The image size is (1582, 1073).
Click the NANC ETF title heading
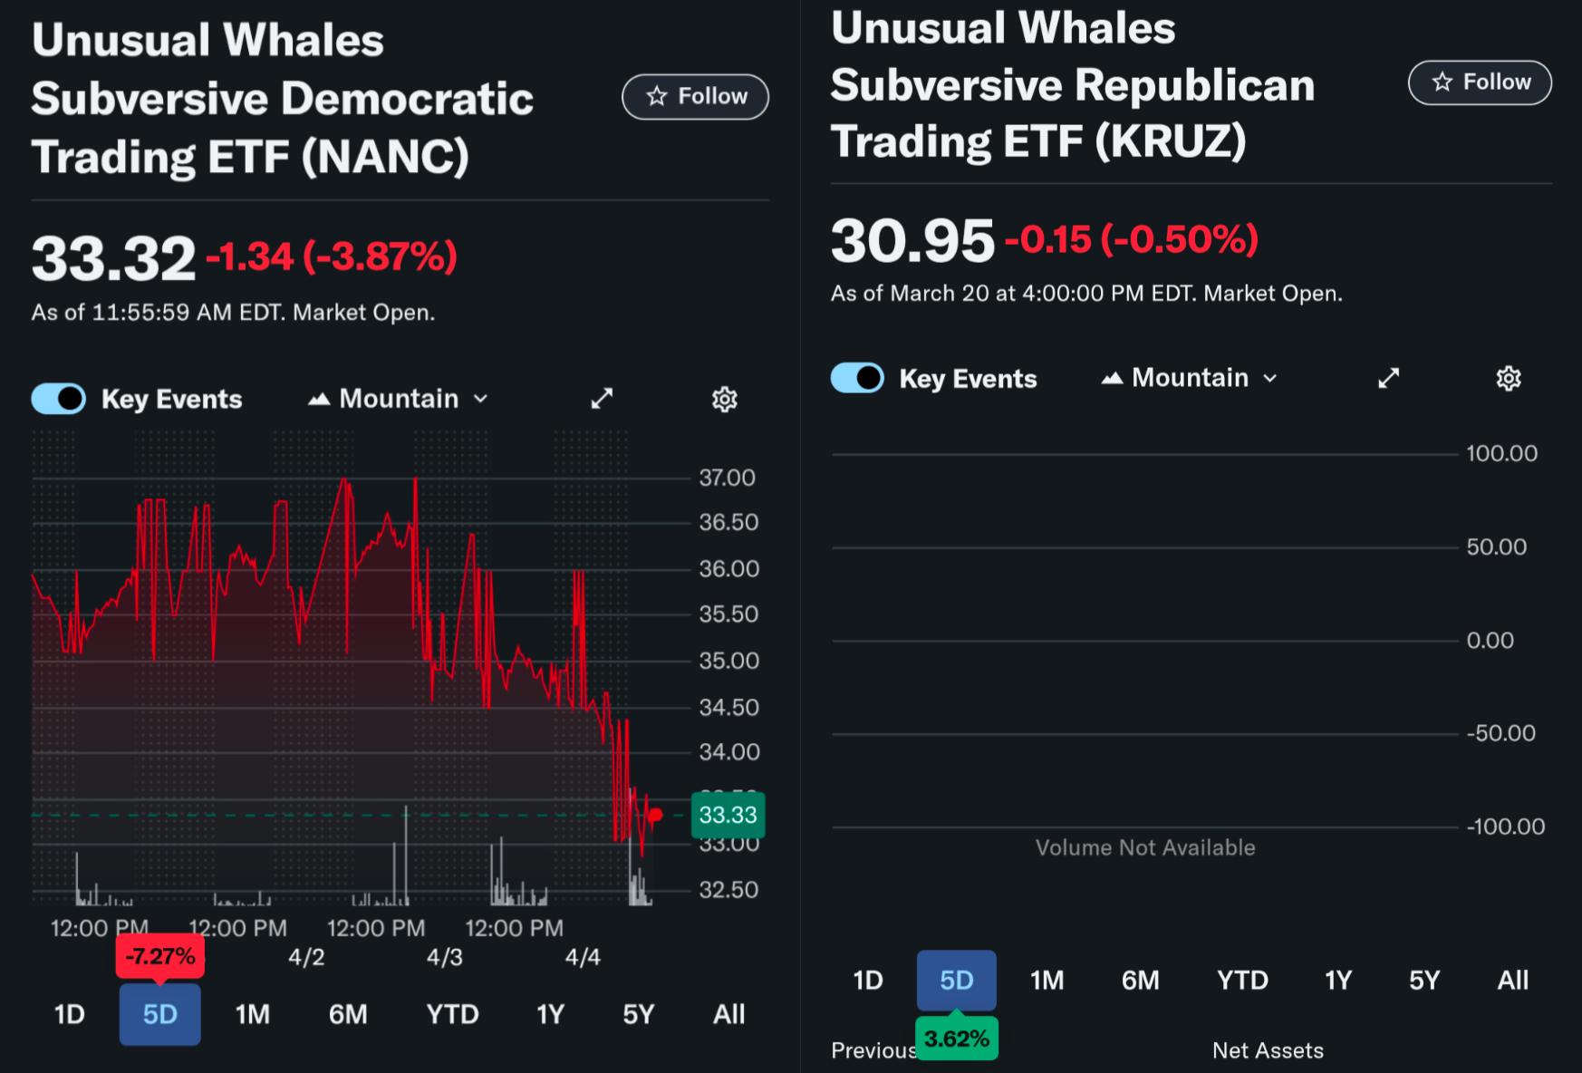(x=283, y=99)
